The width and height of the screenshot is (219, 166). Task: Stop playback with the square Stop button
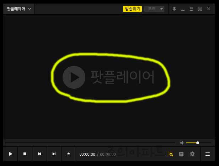[x=25, y=154]
